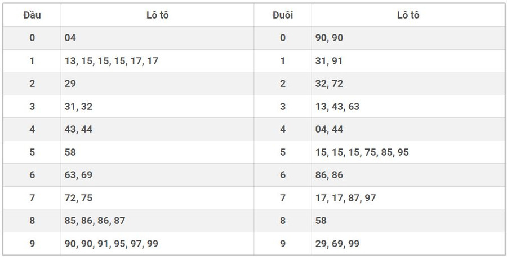
Task: Click the "Đuôi" column header
Action: coord(283,15)
